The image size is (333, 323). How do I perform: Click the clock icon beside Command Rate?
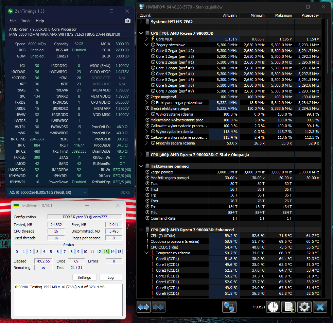[x=147, y=218]
